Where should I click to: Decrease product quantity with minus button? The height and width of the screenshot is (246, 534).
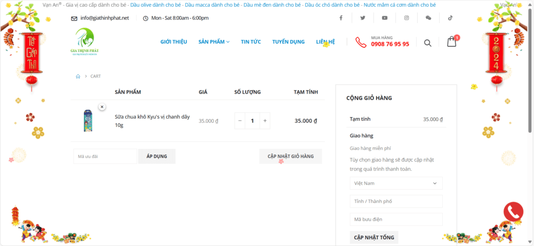[240, 121]
